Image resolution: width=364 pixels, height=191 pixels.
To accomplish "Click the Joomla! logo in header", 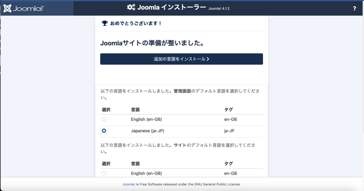I will click(23, 9).
